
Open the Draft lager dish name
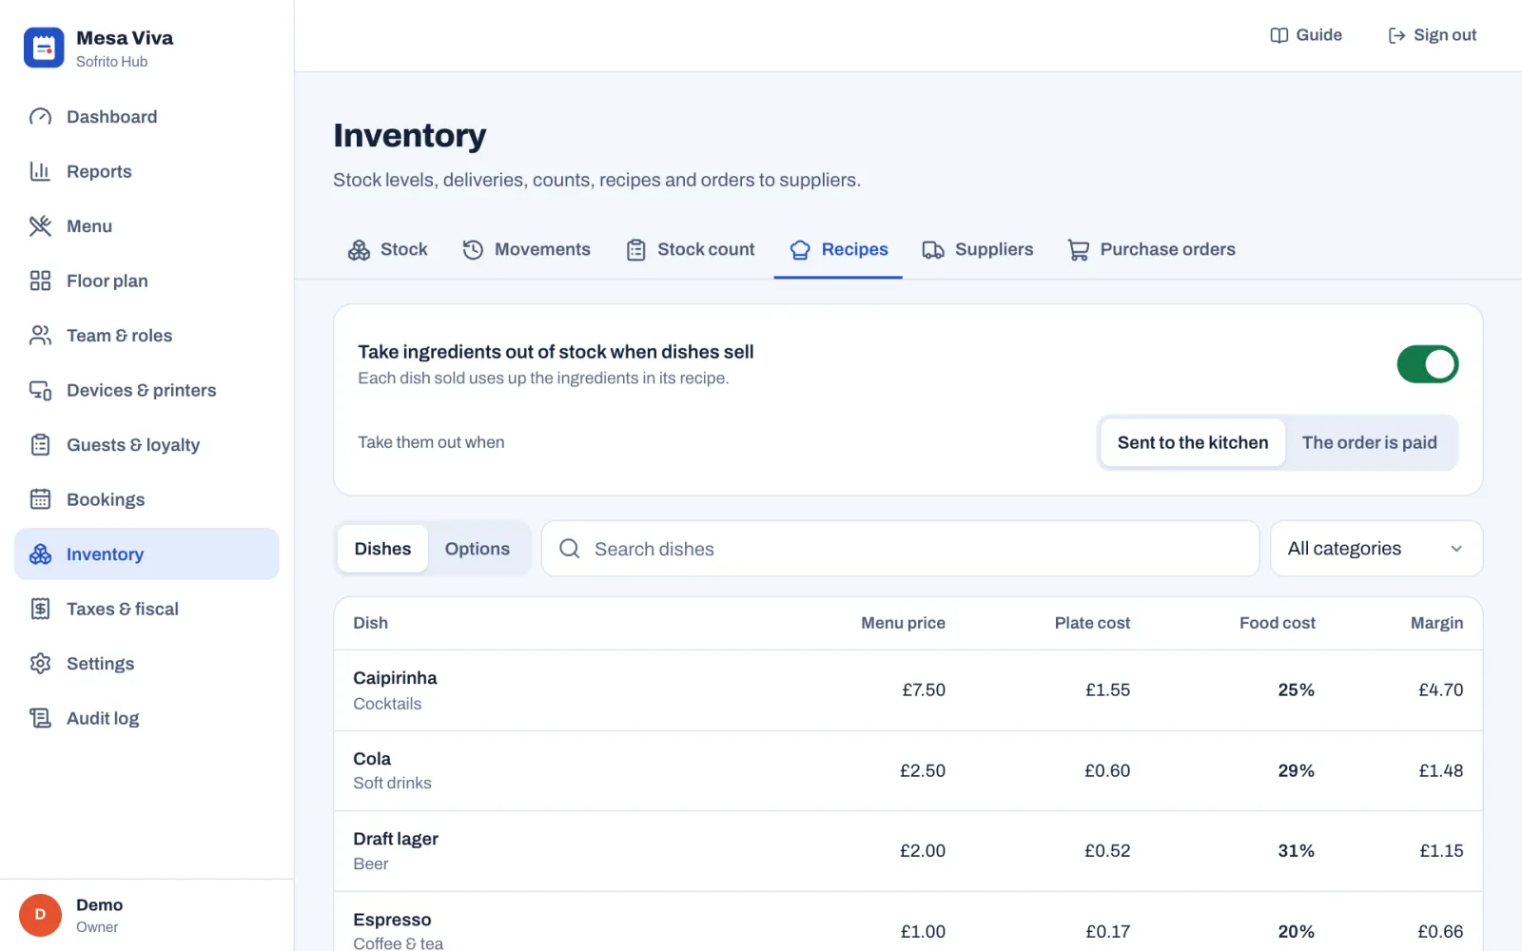[396, 839]
